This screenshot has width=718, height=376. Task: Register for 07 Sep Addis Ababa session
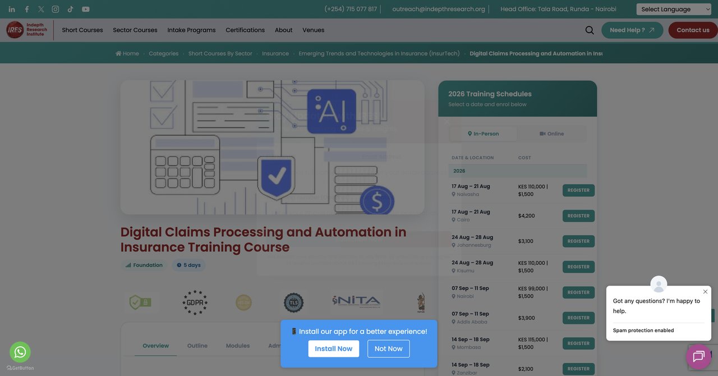[x=578, y=318]
